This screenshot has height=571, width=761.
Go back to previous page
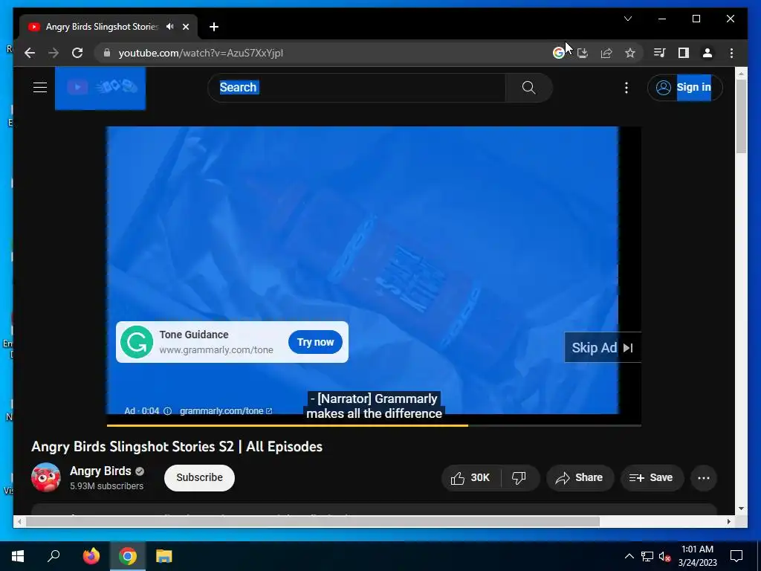(30, 53)
